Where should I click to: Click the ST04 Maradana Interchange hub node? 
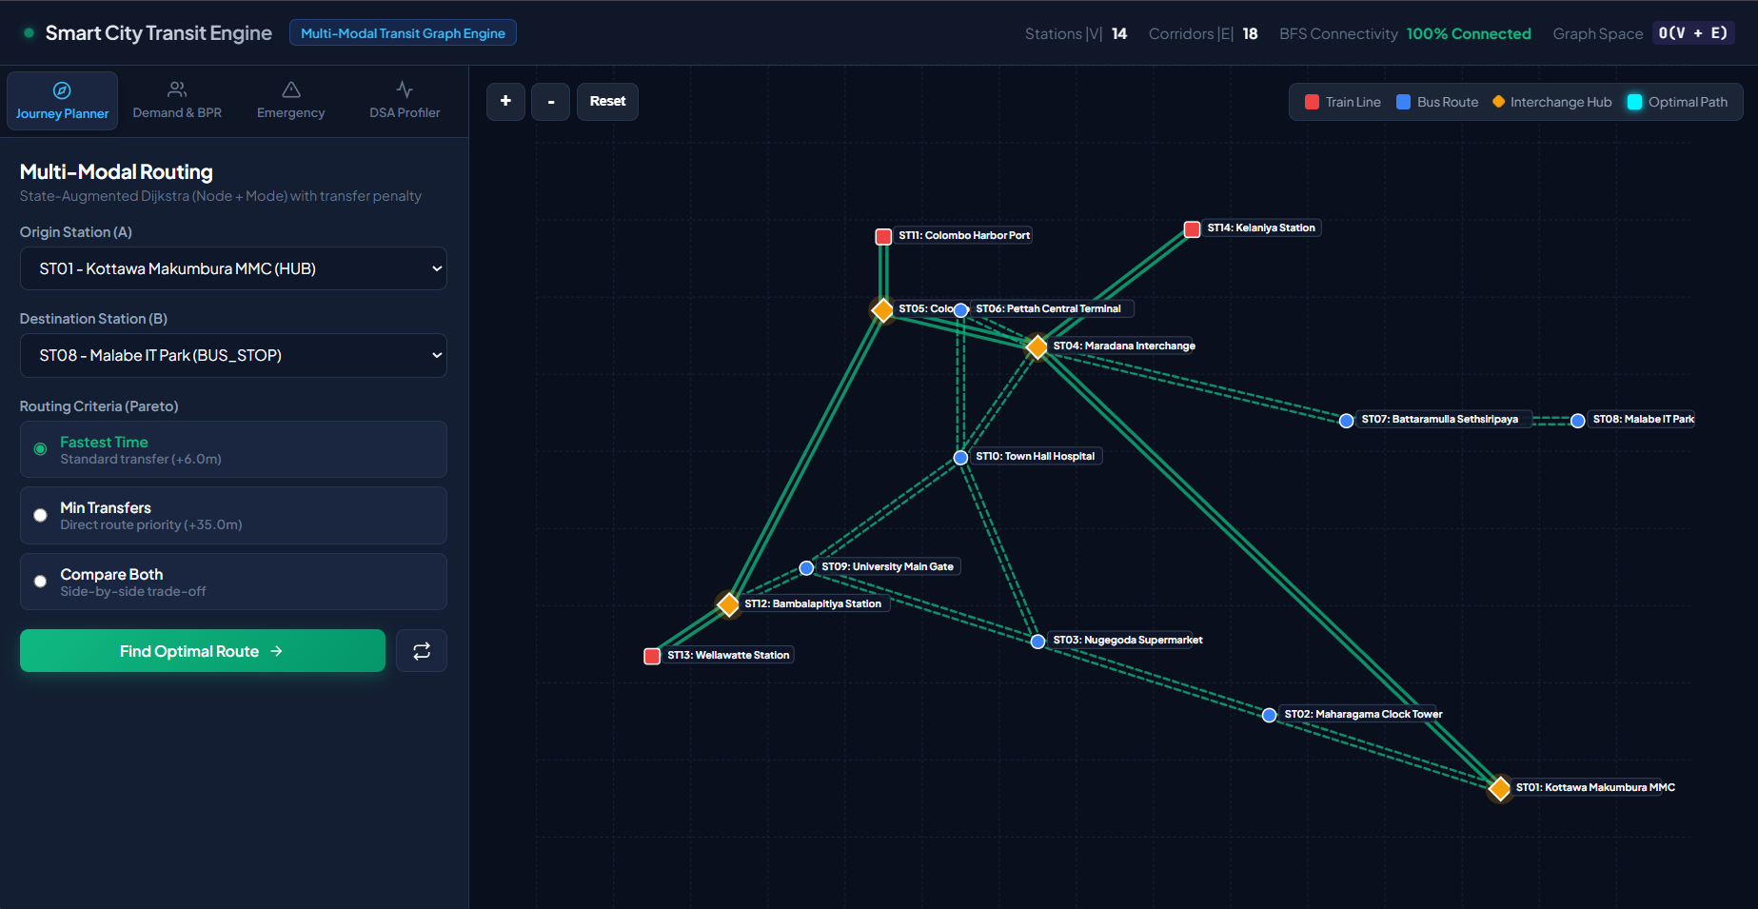[1037, 346]
